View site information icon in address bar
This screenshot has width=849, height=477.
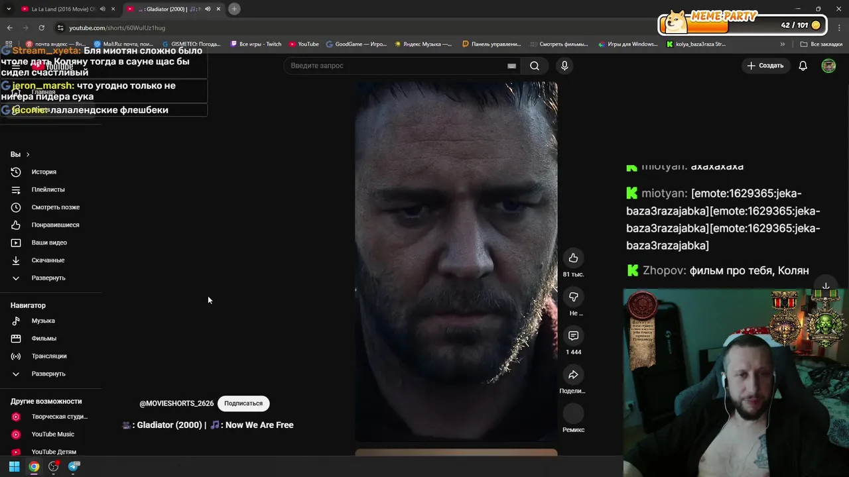pos(60,28)
